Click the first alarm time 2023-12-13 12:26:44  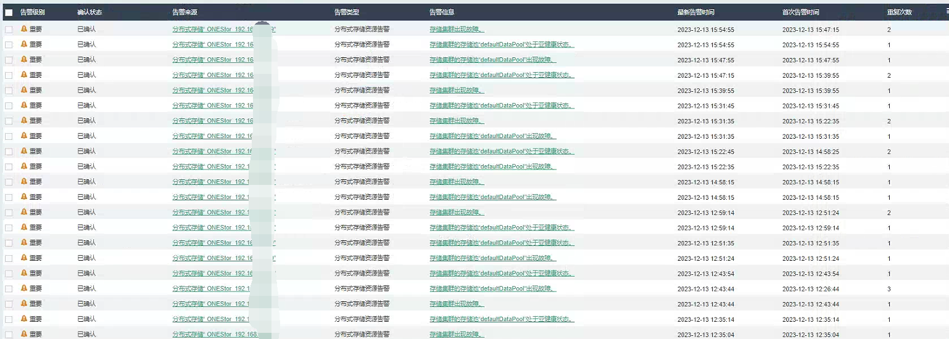(x=811, y=288)
